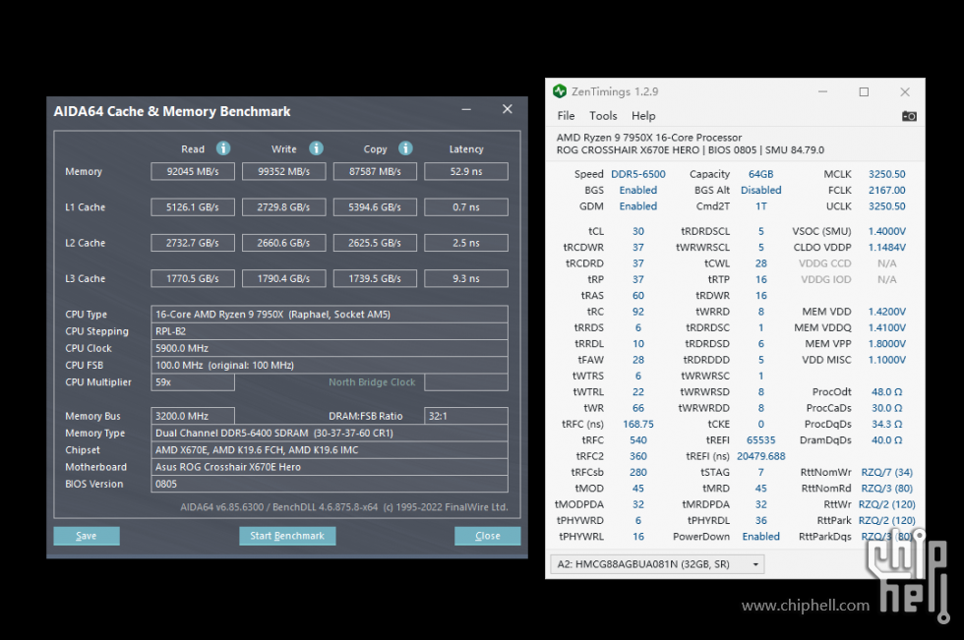Click the Motherboard field Asus ROG Crosshair X670E Hero

pos(330,467)
